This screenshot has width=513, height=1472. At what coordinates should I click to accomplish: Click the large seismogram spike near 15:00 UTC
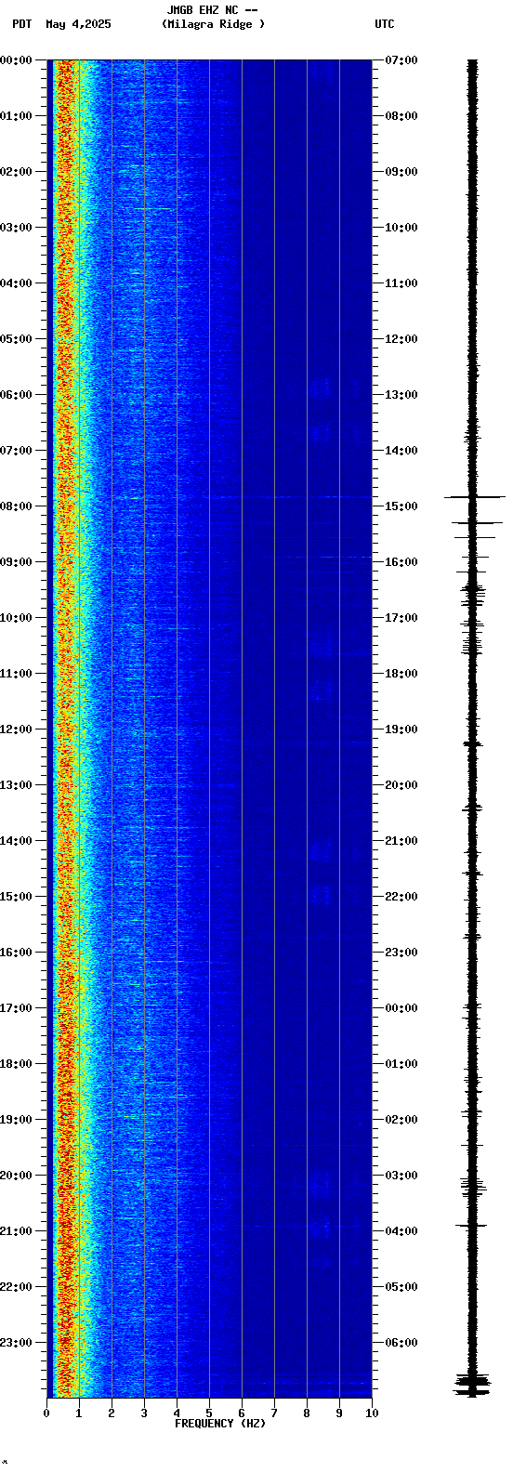tap(474, 497)
